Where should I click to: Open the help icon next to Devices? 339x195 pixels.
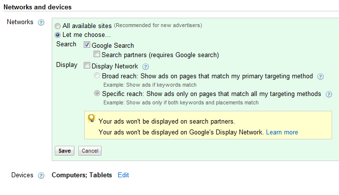click(41, 175)
